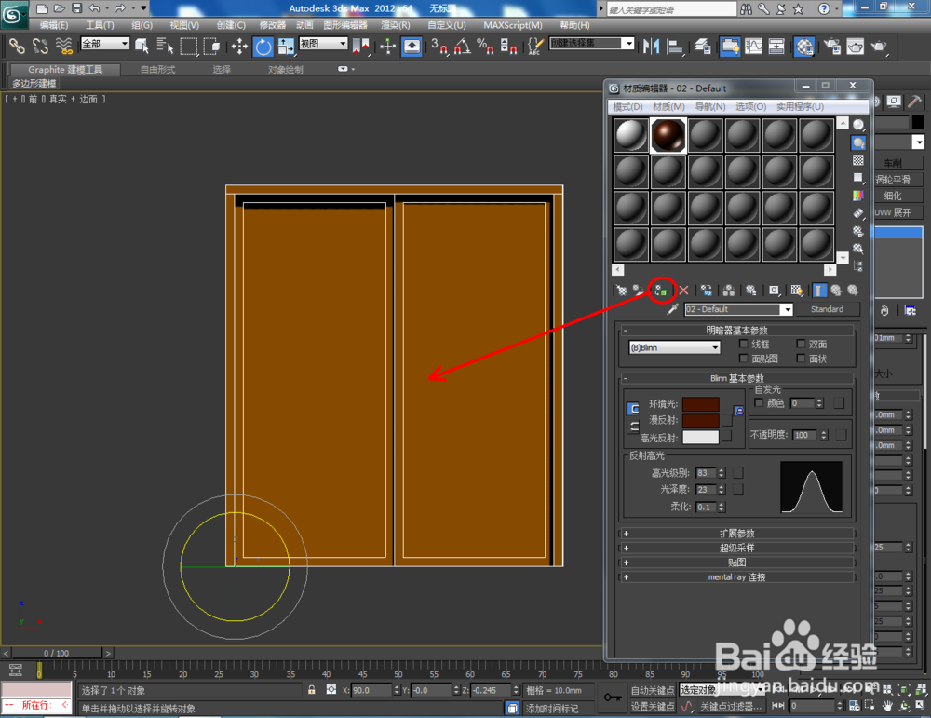
Task: Click the Put to Library icon
Action: (x=751, y=291)
